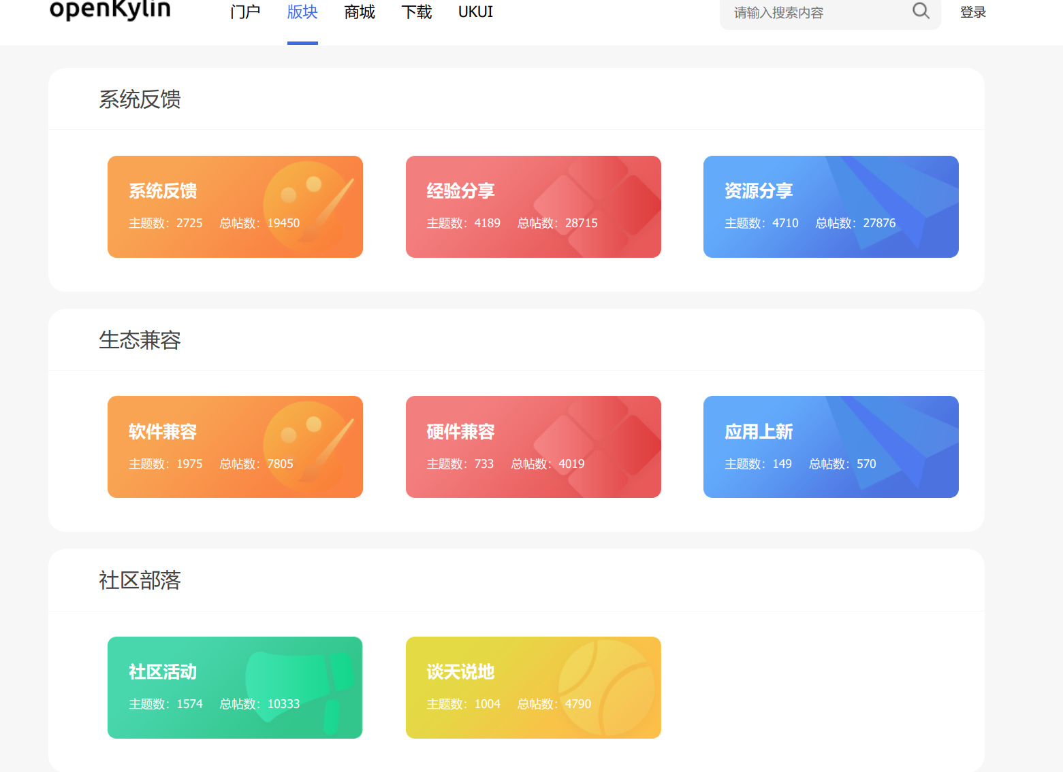Click the 登录 link

point(972,12)
